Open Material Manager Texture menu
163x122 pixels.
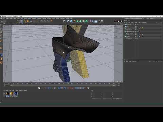(25, 90)
